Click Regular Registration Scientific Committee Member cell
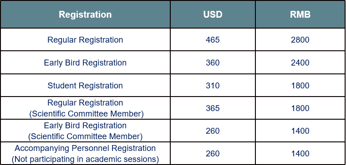The image size is (346, 165). 85,108
